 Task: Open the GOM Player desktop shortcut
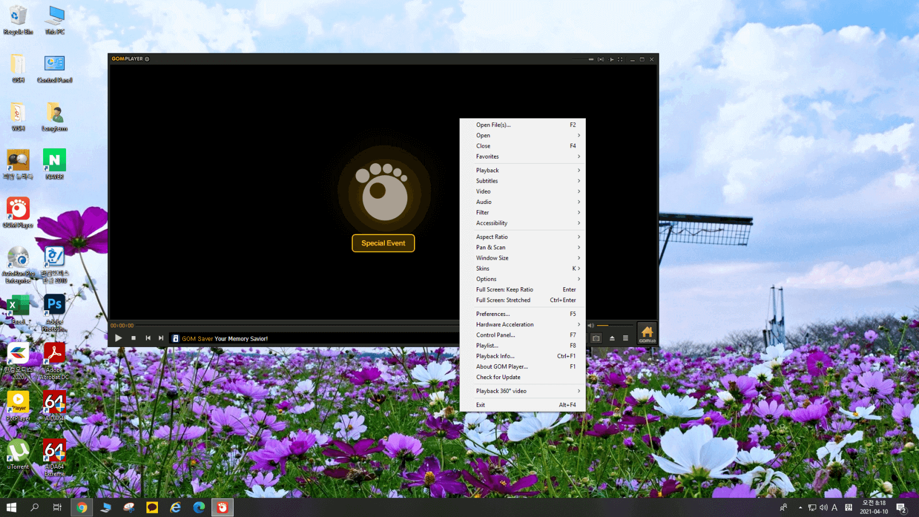click(x=18, y=212)
